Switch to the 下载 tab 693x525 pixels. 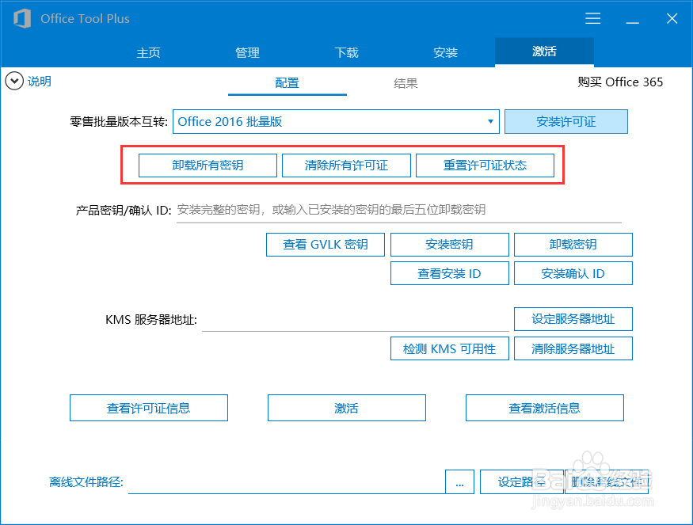pos(347,52)
